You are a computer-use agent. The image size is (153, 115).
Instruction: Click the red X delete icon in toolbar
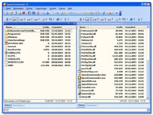(24, 13)
